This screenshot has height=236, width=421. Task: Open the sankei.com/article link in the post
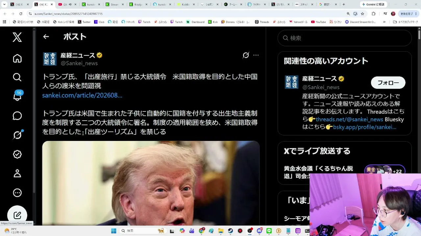click(82, 95)
